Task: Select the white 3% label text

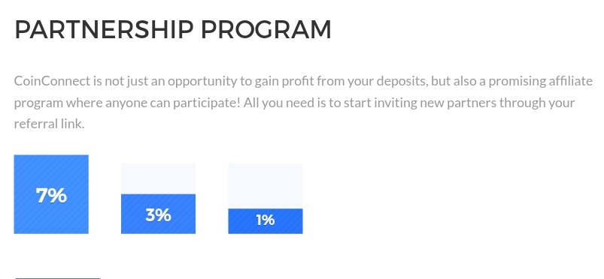Action: (158, 215)
